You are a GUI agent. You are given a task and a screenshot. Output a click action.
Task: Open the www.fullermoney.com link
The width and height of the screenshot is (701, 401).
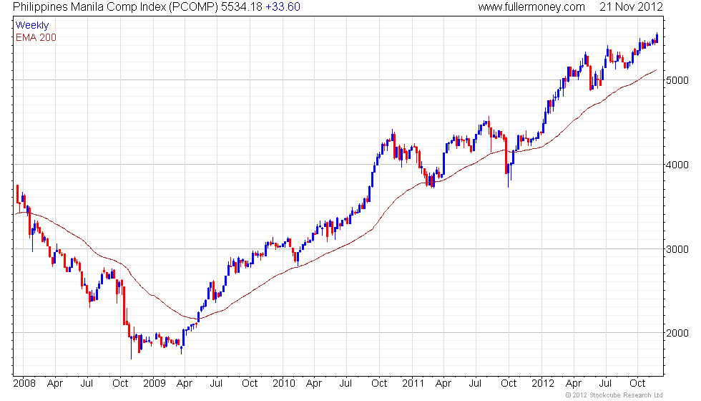click(x=531, y=6)
